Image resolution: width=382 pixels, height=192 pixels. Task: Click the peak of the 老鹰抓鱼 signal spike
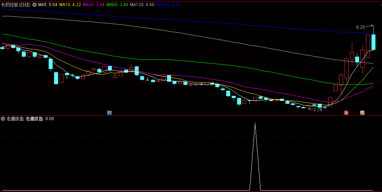pos(255,123)
